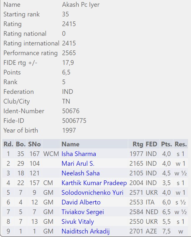191x237 pixels.
Task: Open David Alberto's player details
Action: [x=81, y=202]
